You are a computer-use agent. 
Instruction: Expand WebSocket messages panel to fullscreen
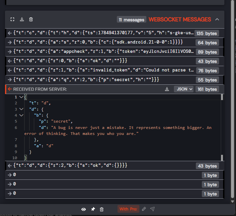(x=12, y=20)
